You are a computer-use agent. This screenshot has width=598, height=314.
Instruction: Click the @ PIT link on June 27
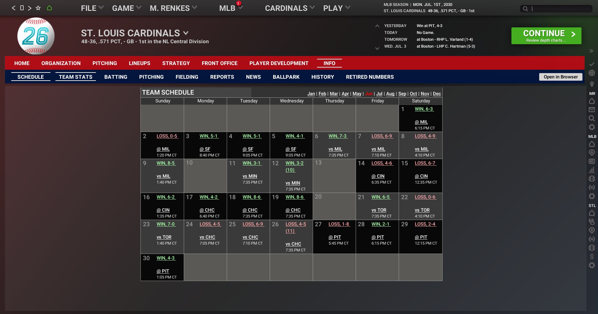click(x=335, y=237)
